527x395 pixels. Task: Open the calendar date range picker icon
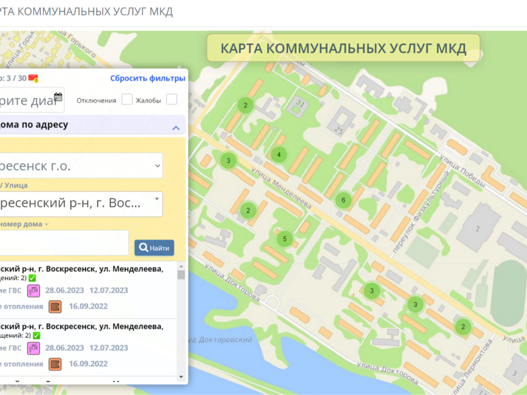pyautogui.click(x=58, y=98)
